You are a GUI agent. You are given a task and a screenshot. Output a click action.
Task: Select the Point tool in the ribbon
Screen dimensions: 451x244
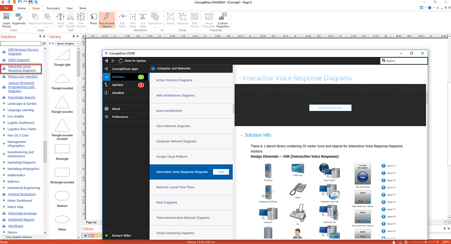(93, 19)
